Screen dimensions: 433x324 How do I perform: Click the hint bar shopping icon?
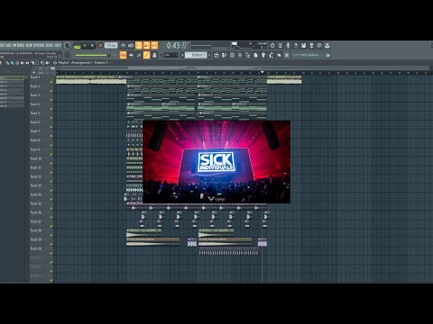[327, 55]
